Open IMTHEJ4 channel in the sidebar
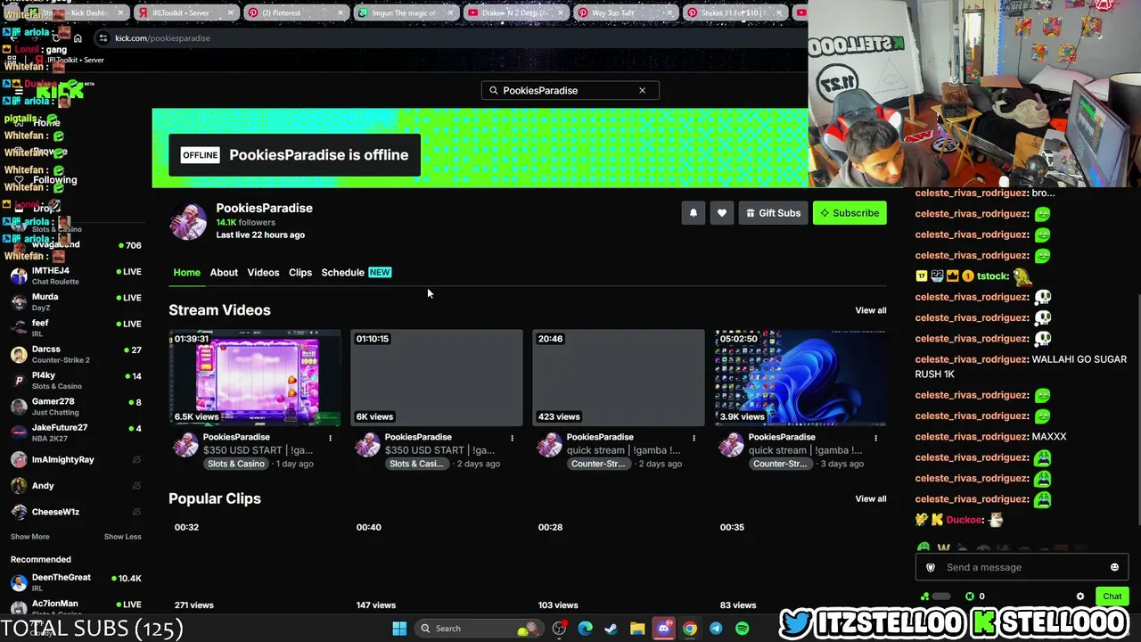This screenshot has height=642, width=1141. click(x=76, y=276)
